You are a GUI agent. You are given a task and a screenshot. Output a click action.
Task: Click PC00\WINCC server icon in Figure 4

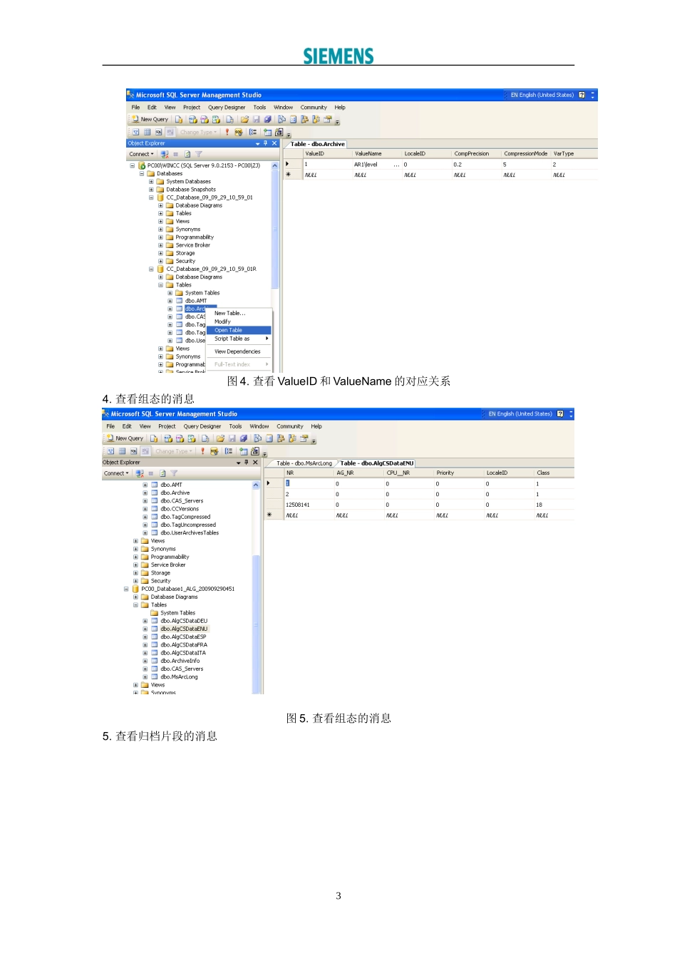tap(142, 165)
